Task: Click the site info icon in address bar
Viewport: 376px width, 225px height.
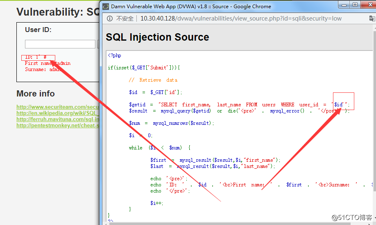Action: (x=110, y=18)
